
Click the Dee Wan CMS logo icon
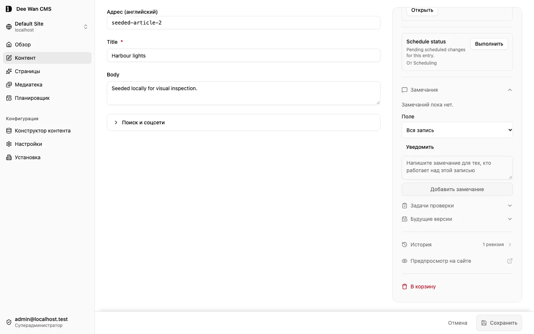point(9,9)
